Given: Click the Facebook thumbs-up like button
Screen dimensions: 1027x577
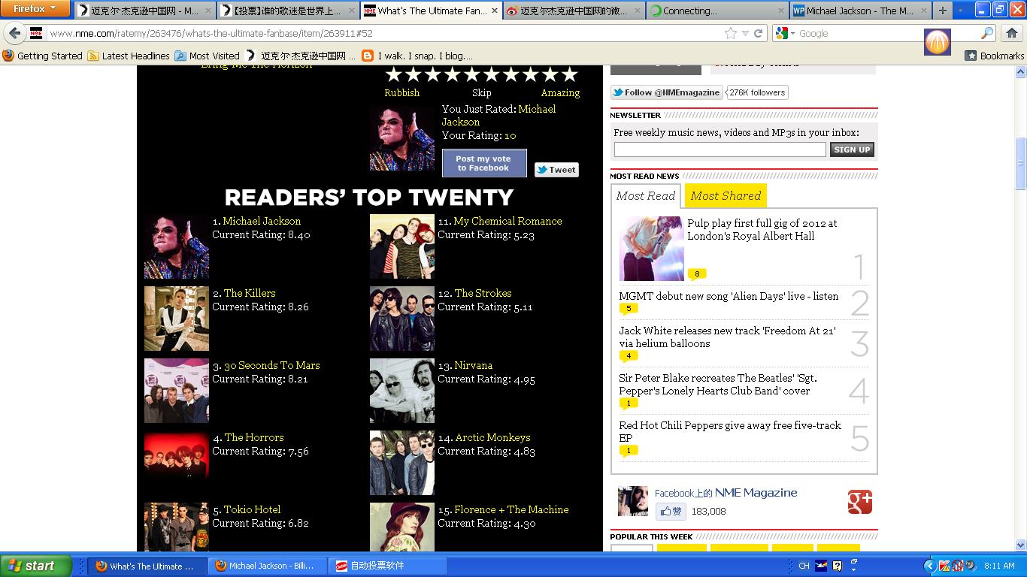Looking at the screenshot, I should pos(671,512).
